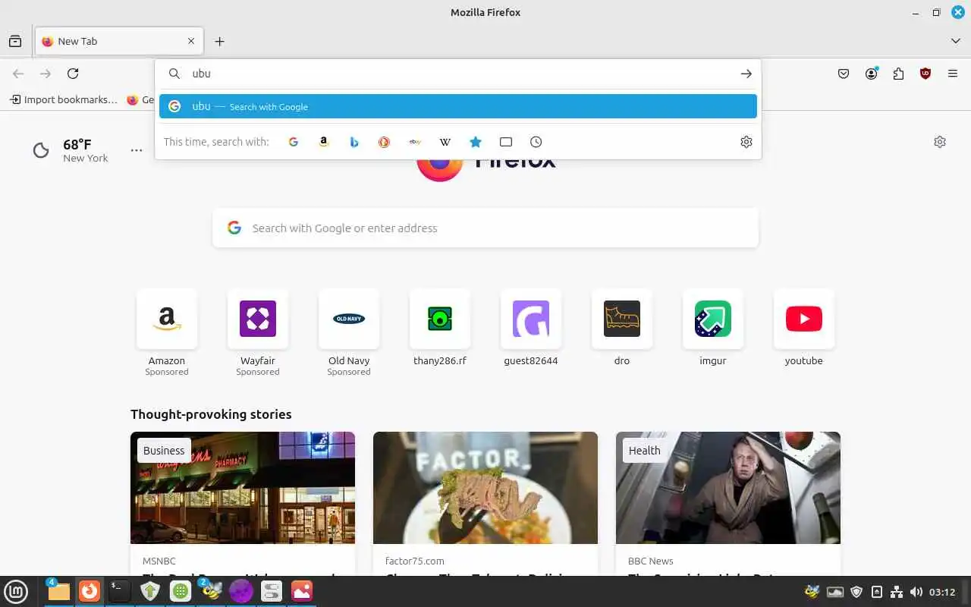Open the Extensions puzzle icon
The width and height of the screenshot is (971, 607).
(899, 74)
